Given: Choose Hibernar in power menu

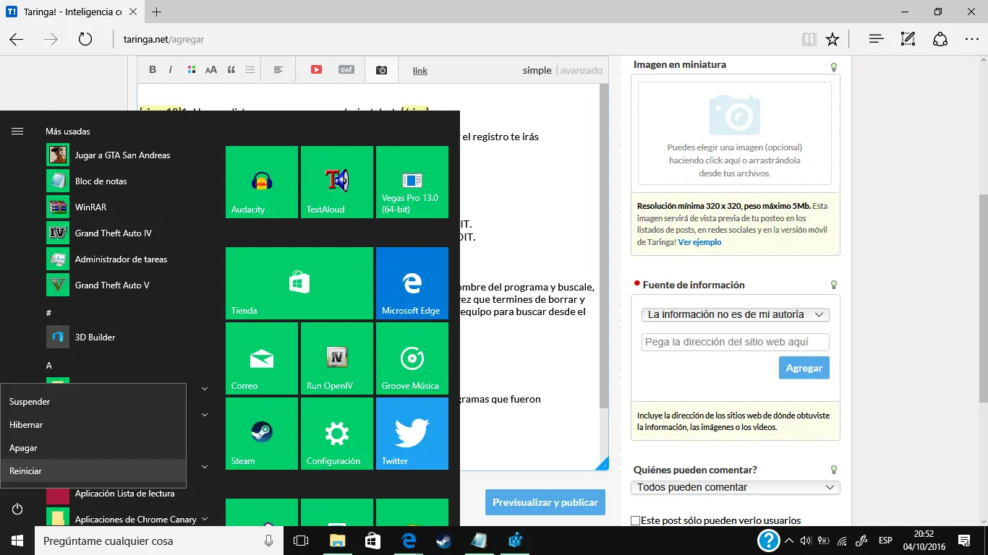Looking at the screenshot, I should tap(93, 425).
